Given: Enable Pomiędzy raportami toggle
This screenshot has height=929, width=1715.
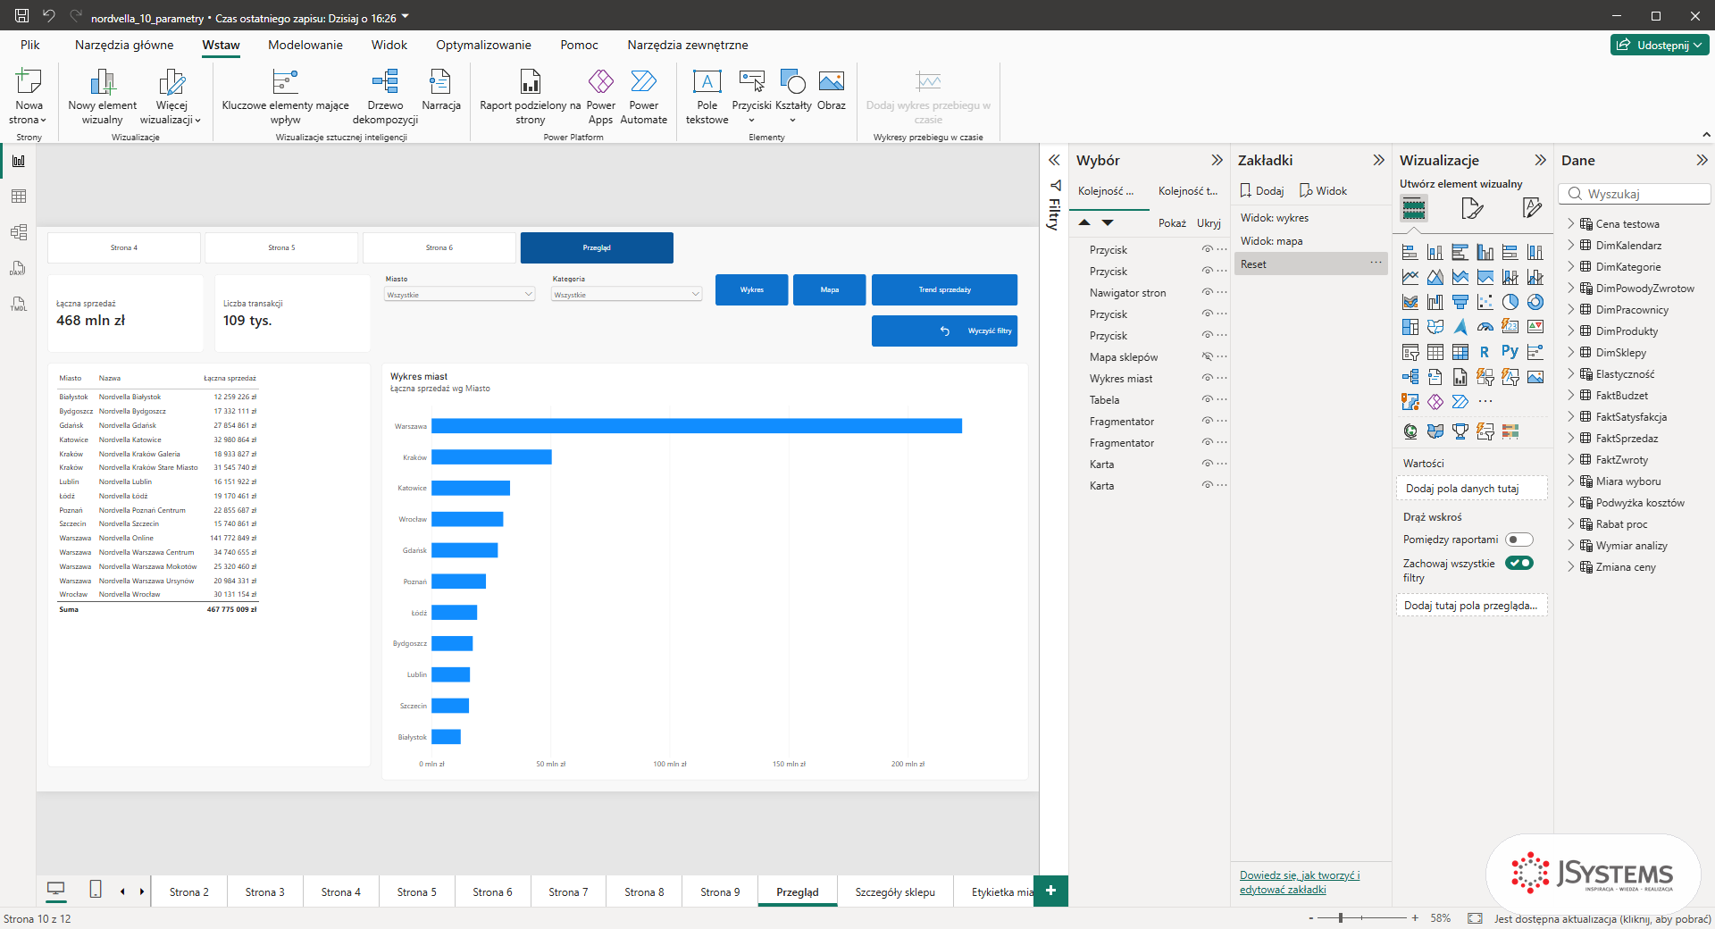Looking at the screenshot, I should [x=1518, y=540].
